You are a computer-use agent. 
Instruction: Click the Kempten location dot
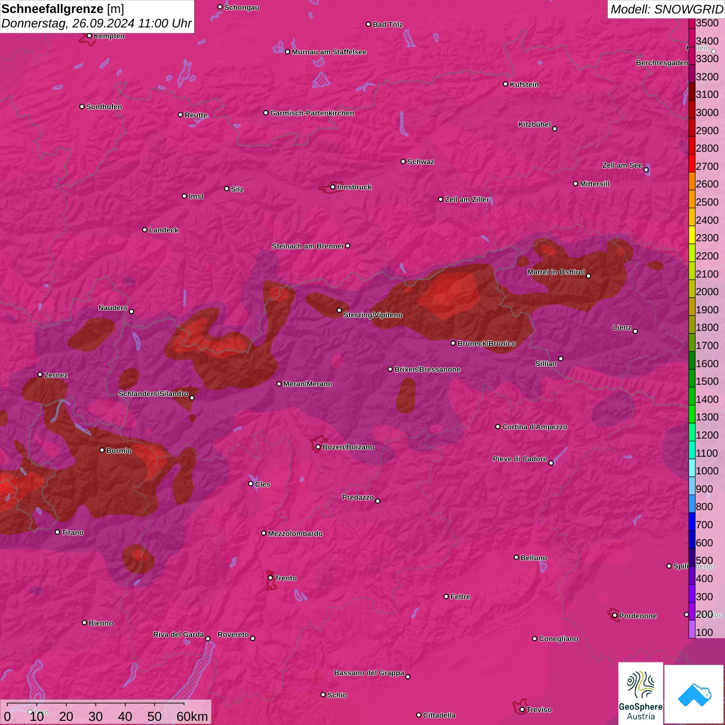90,36
